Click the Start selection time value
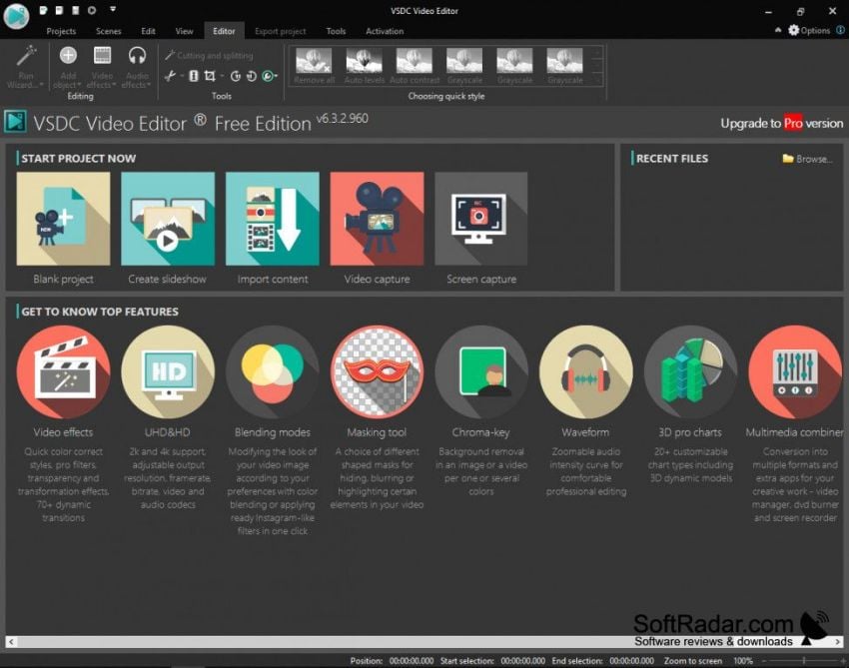849x668 pixels. pyautogui.click(x=522, y=660)
